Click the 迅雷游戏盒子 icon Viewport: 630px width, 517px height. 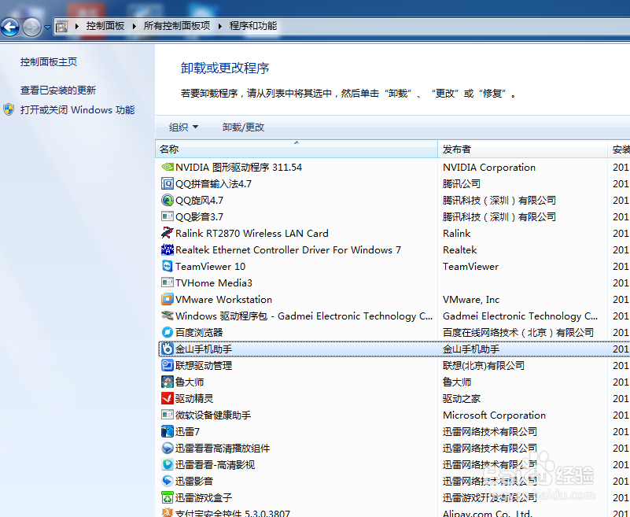[168, 497]
